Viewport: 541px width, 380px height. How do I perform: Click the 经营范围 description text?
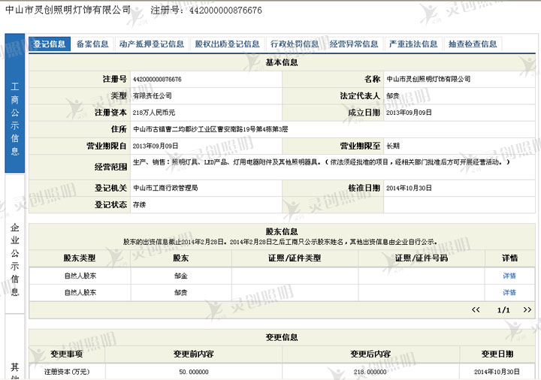point(322,162)
